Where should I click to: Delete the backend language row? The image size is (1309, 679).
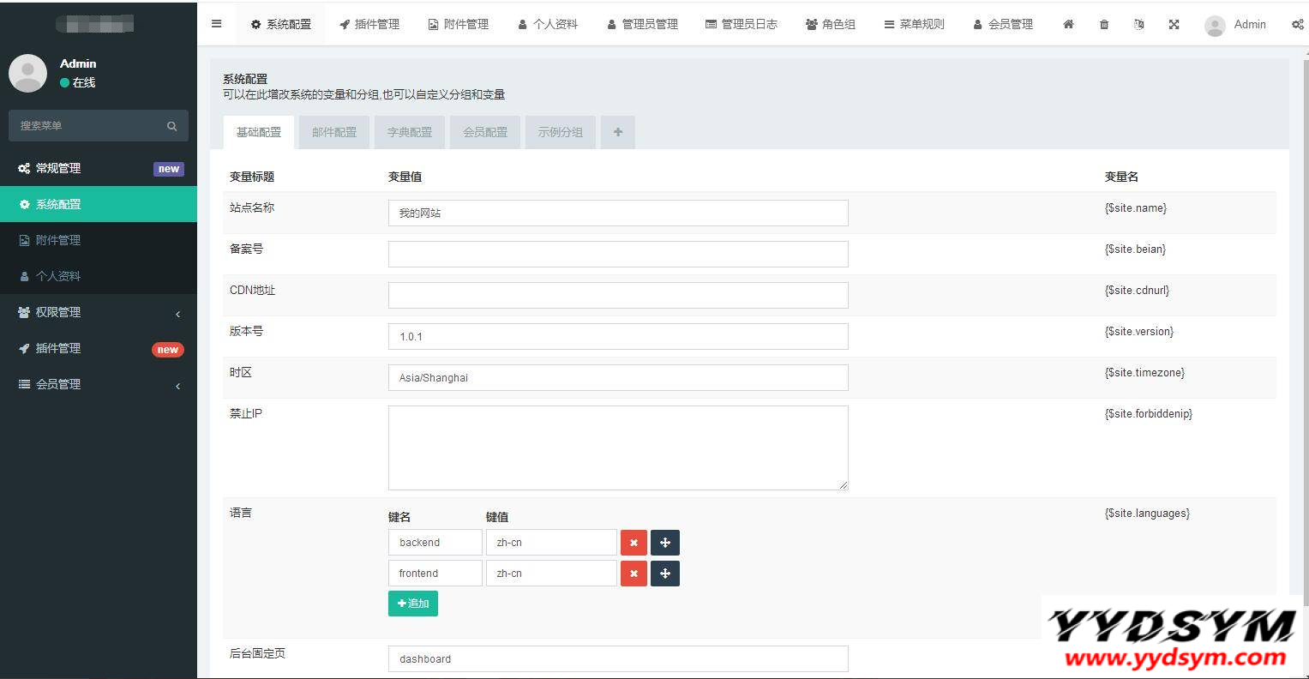(x=633, y=543)
